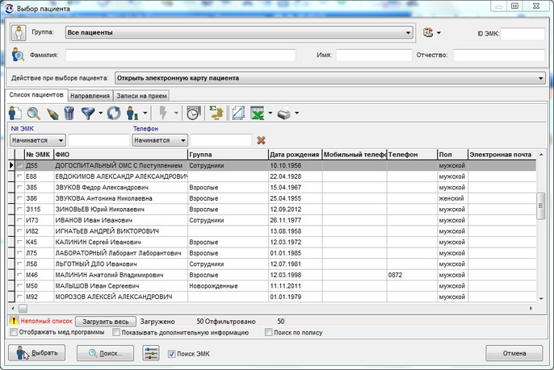This screenshot has width=554, height=370.
Task: Focus the ID ЭМК input field
Action: [523, 34]
